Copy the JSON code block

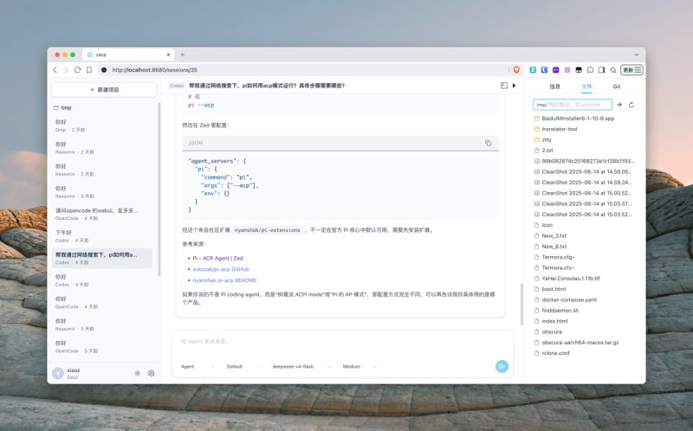488,143
